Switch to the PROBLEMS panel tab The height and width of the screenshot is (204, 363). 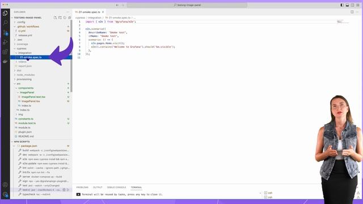(82, 188)
